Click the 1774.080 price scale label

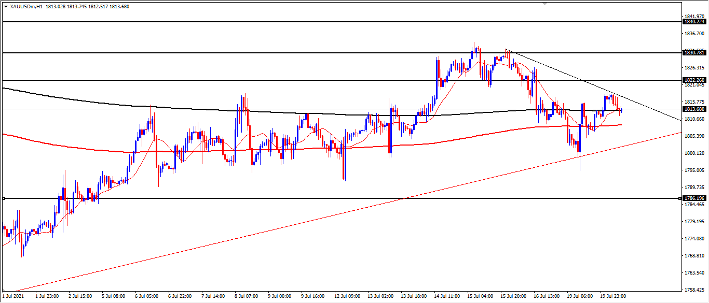pyautogui.click(x=695, y=239)
